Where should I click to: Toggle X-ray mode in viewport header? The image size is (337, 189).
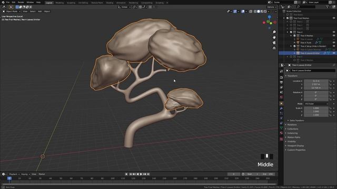pos(251,12)
